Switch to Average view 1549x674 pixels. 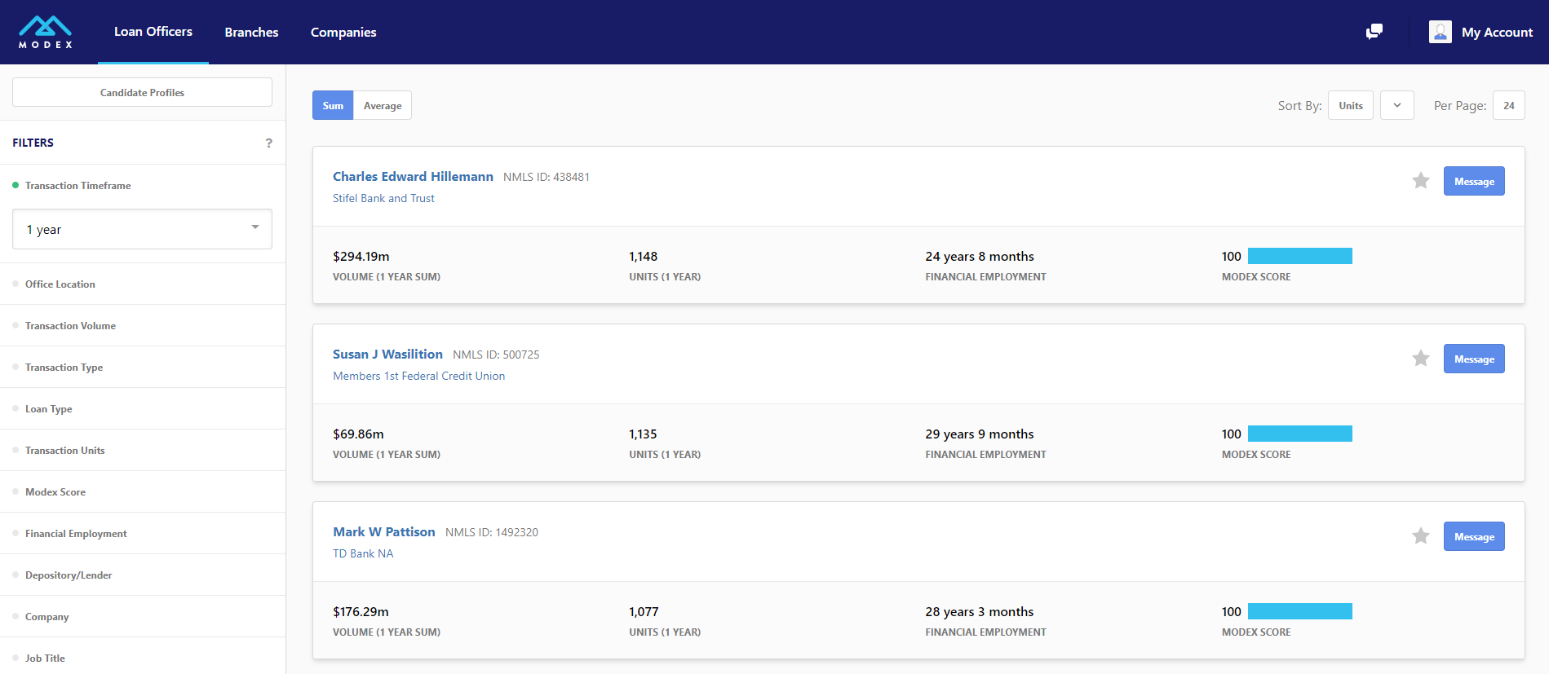383,105
